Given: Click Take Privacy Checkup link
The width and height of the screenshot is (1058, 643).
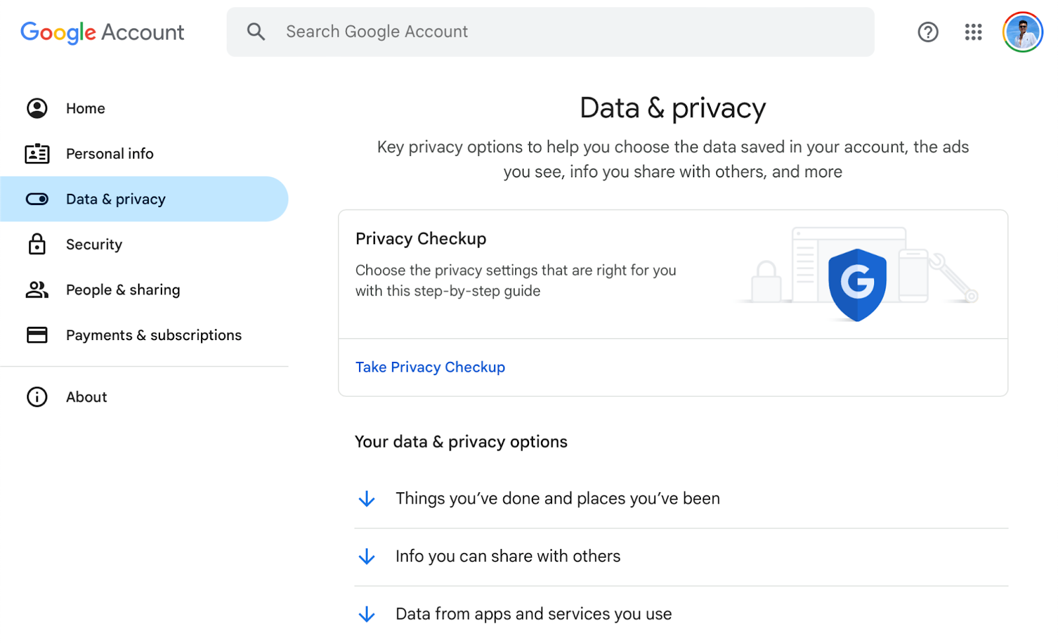Looking at the screenshot, I should click(430, 367).
